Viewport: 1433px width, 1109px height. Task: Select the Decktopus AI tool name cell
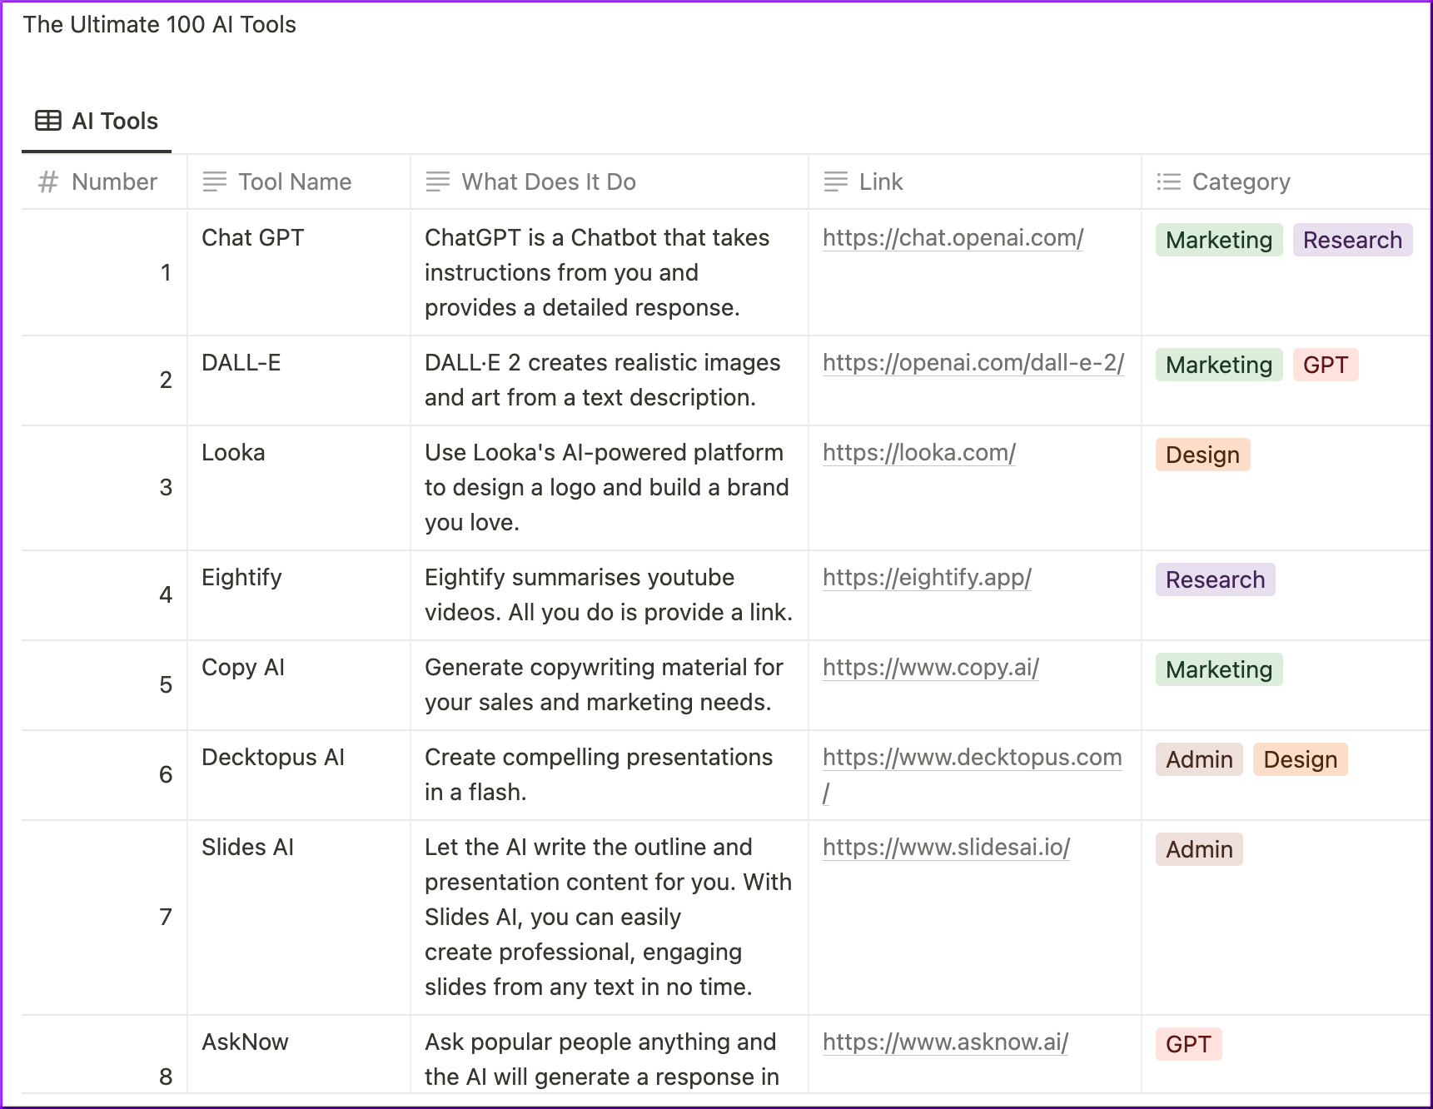299,775
